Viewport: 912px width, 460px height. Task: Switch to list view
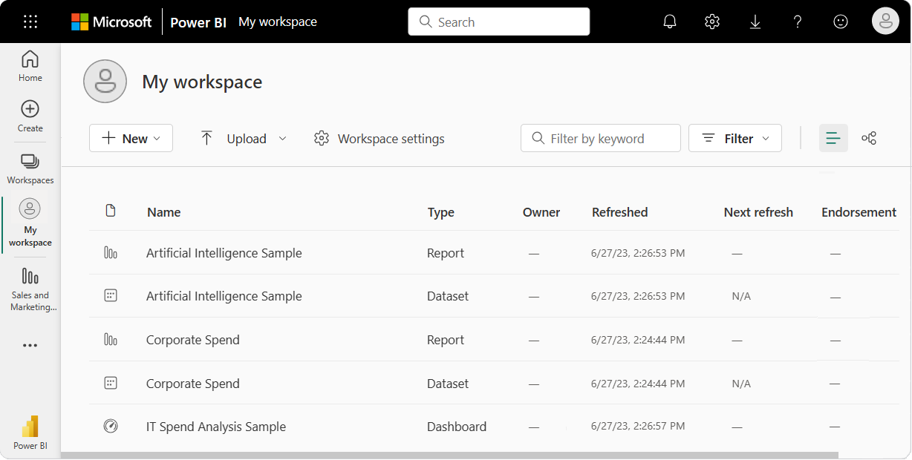pyautogui.click(x=833, y=138)
